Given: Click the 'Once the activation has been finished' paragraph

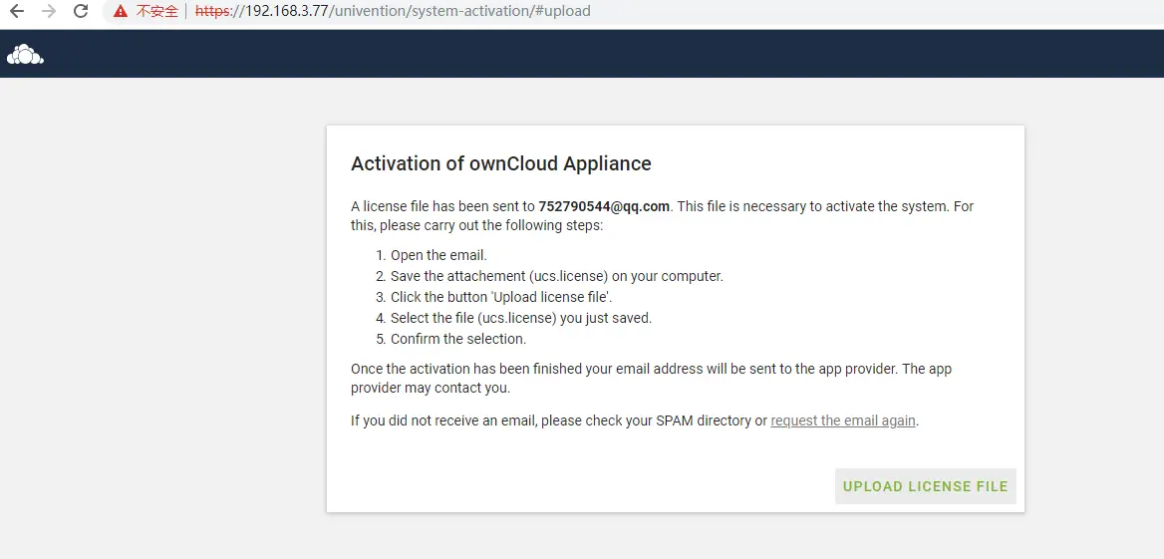Looking at the screenshot, I should tap(651, 378).
